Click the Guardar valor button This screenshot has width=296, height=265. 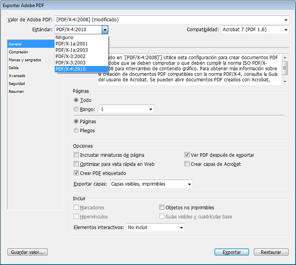pos(28,252)
